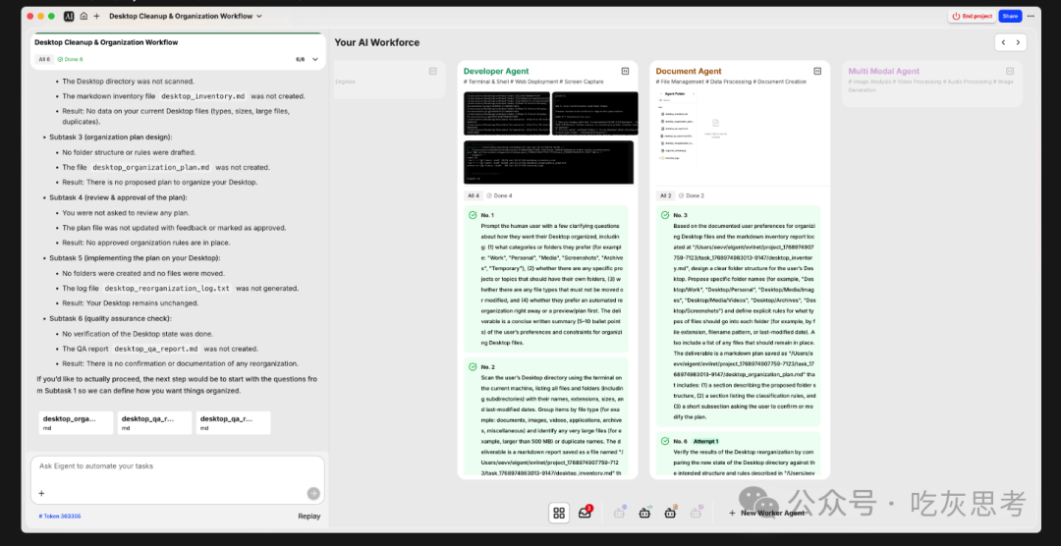Open the inbox icon with 3 badge
The image size is (1061, 546).
click(x=586, y=513)
